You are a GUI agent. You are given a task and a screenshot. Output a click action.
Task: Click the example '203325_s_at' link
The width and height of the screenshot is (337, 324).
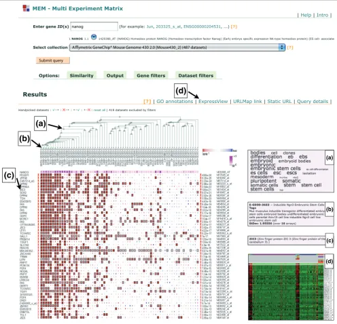tap(168, 26)
